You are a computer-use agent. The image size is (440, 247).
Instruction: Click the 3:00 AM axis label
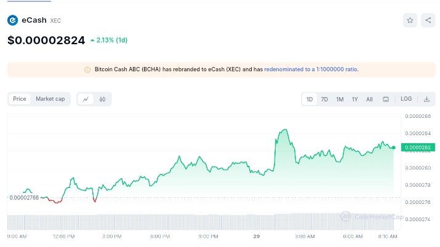tap(305, 237)
